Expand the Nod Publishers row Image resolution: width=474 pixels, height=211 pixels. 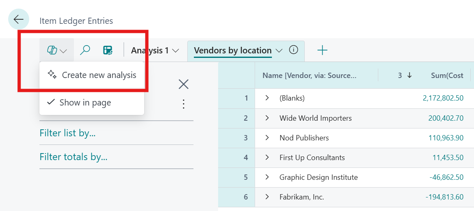coord(267,138)
